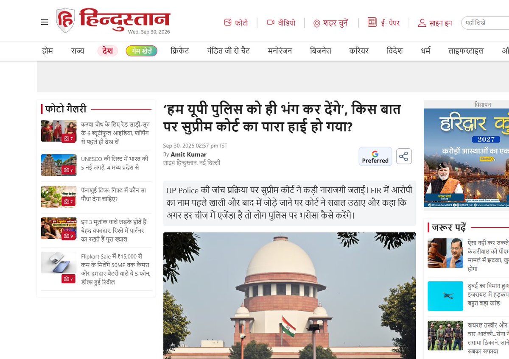The width and height of the screenshot is (509, 359).
Task: Open पंडित जी से चैट
Action: tap(228, 51)
